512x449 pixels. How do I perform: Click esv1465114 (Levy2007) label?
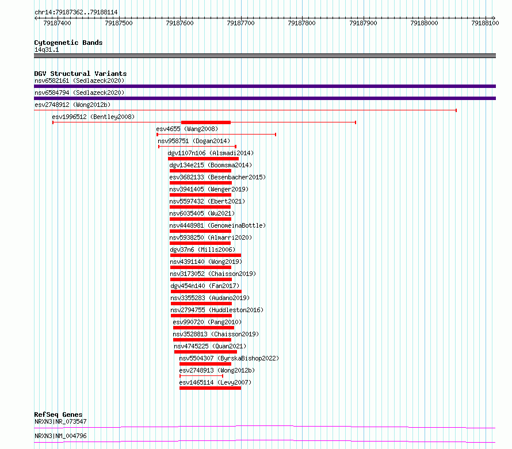coord(215,382)
